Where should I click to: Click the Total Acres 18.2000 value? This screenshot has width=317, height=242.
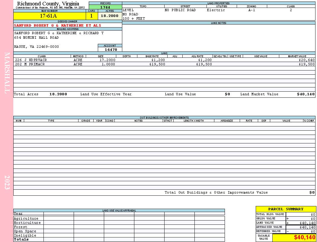click(x=58, y=94)
